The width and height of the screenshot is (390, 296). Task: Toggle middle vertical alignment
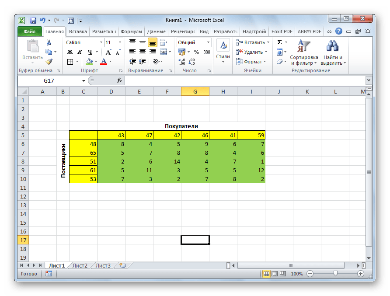point(143,42)
